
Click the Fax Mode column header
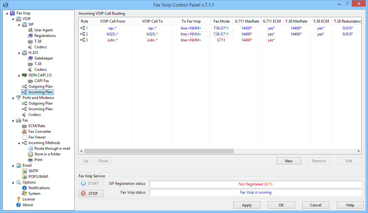tap(221, 21)
